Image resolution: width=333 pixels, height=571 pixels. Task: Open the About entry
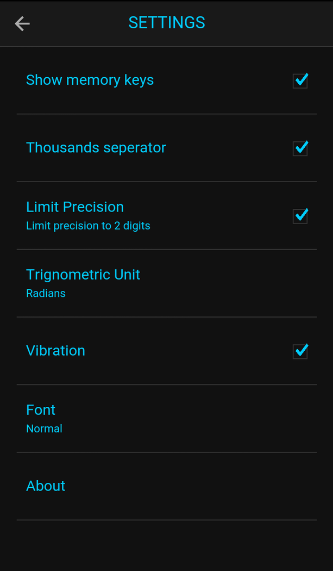[46, 486]
